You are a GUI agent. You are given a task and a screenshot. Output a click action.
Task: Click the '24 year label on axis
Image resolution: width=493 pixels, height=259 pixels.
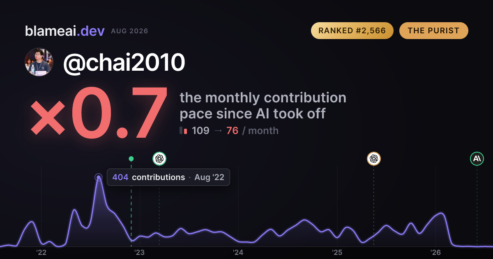click(x=238, y=252)
